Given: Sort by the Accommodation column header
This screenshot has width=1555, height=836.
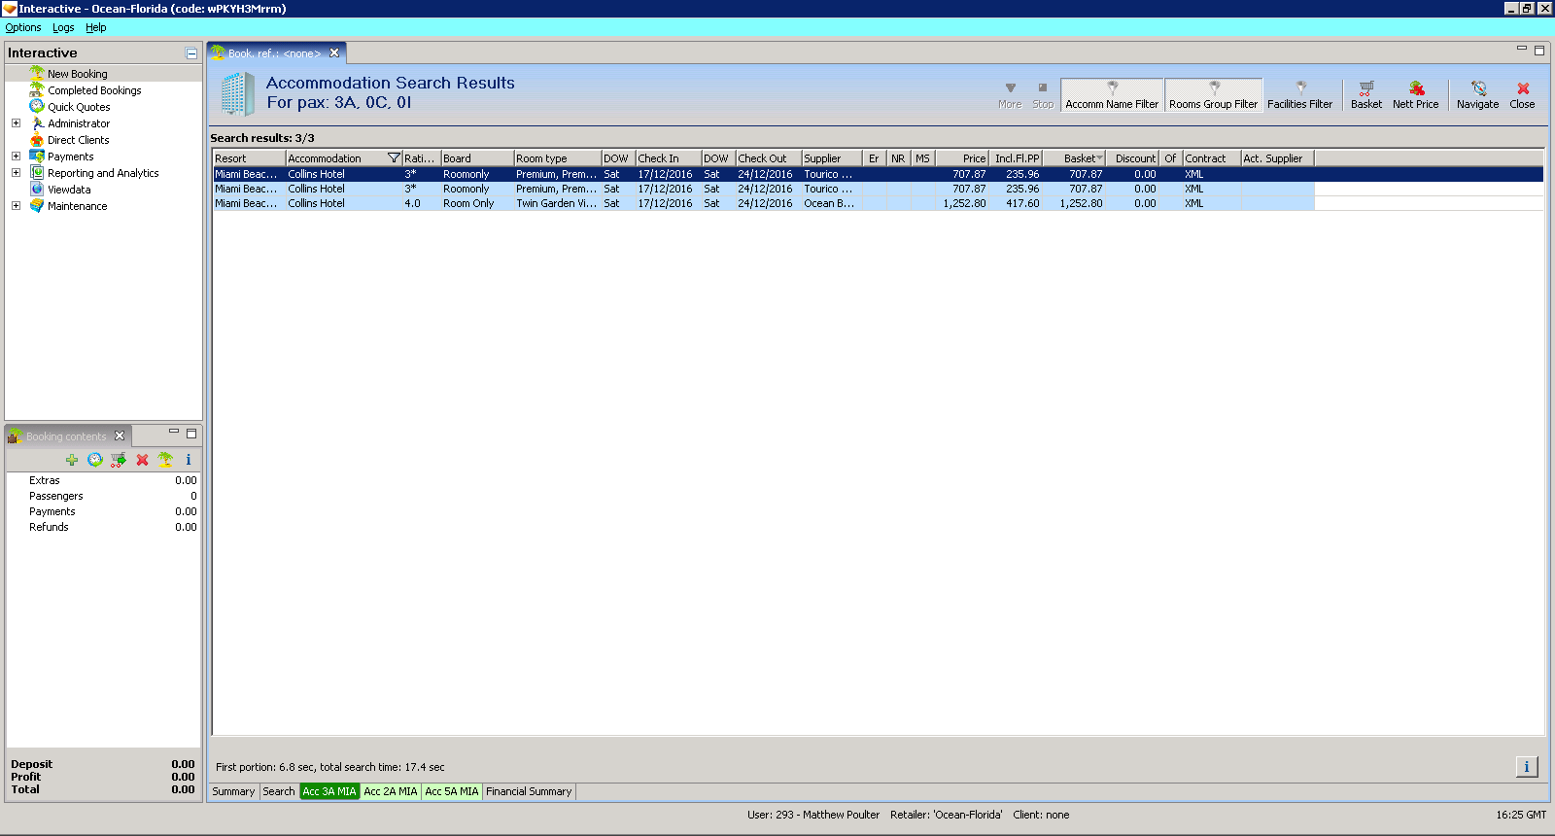Looking at the screenshot, I should point(344,158).
